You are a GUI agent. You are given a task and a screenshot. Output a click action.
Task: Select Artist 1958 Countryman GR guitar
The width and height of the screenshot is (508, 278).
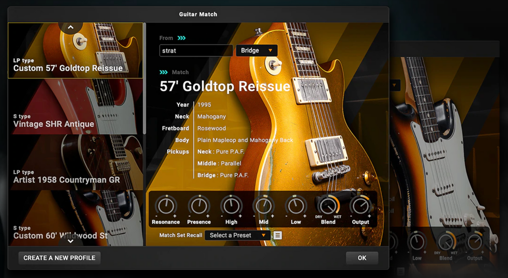(75, 162)
